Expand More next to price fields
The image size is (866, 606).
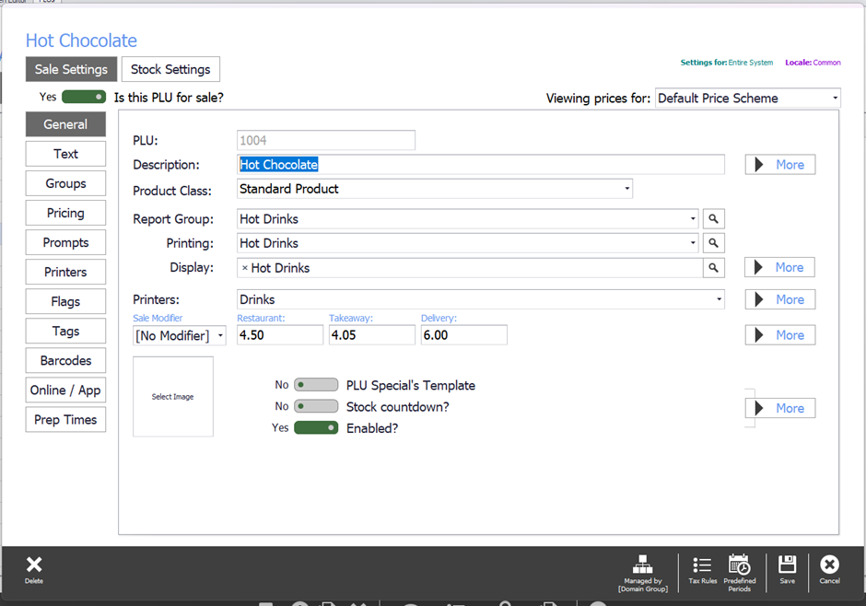point(779,335)
